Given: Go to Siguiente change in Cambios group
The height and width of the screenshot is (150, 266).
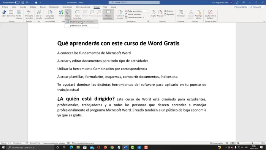Looking at the screenshot, I should tap(169, 14).
